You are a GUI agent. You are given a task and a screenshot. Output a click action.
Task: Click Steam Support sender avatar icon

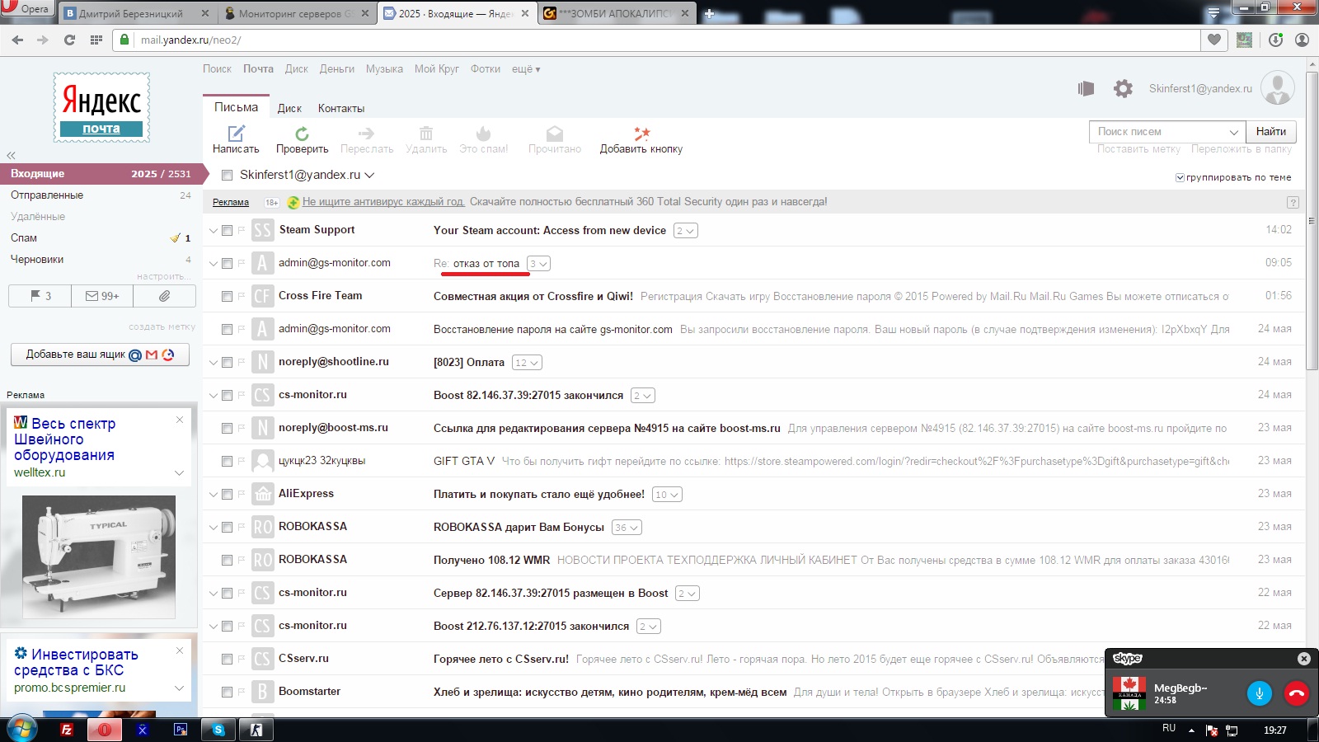(x=262, y=230)
